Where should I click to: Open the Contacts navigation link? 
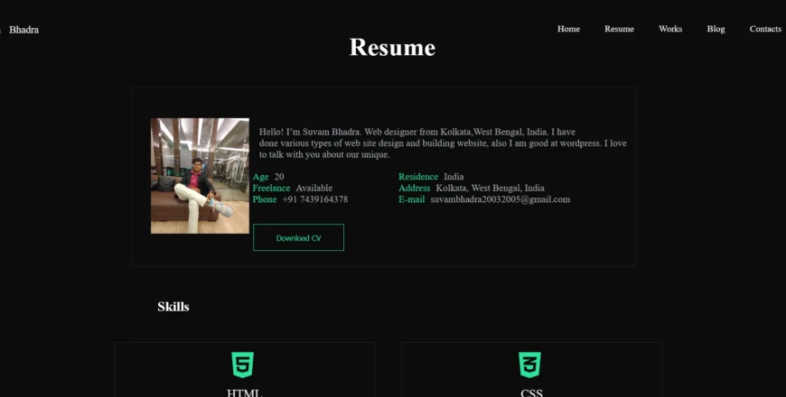(x=765, y=29)
